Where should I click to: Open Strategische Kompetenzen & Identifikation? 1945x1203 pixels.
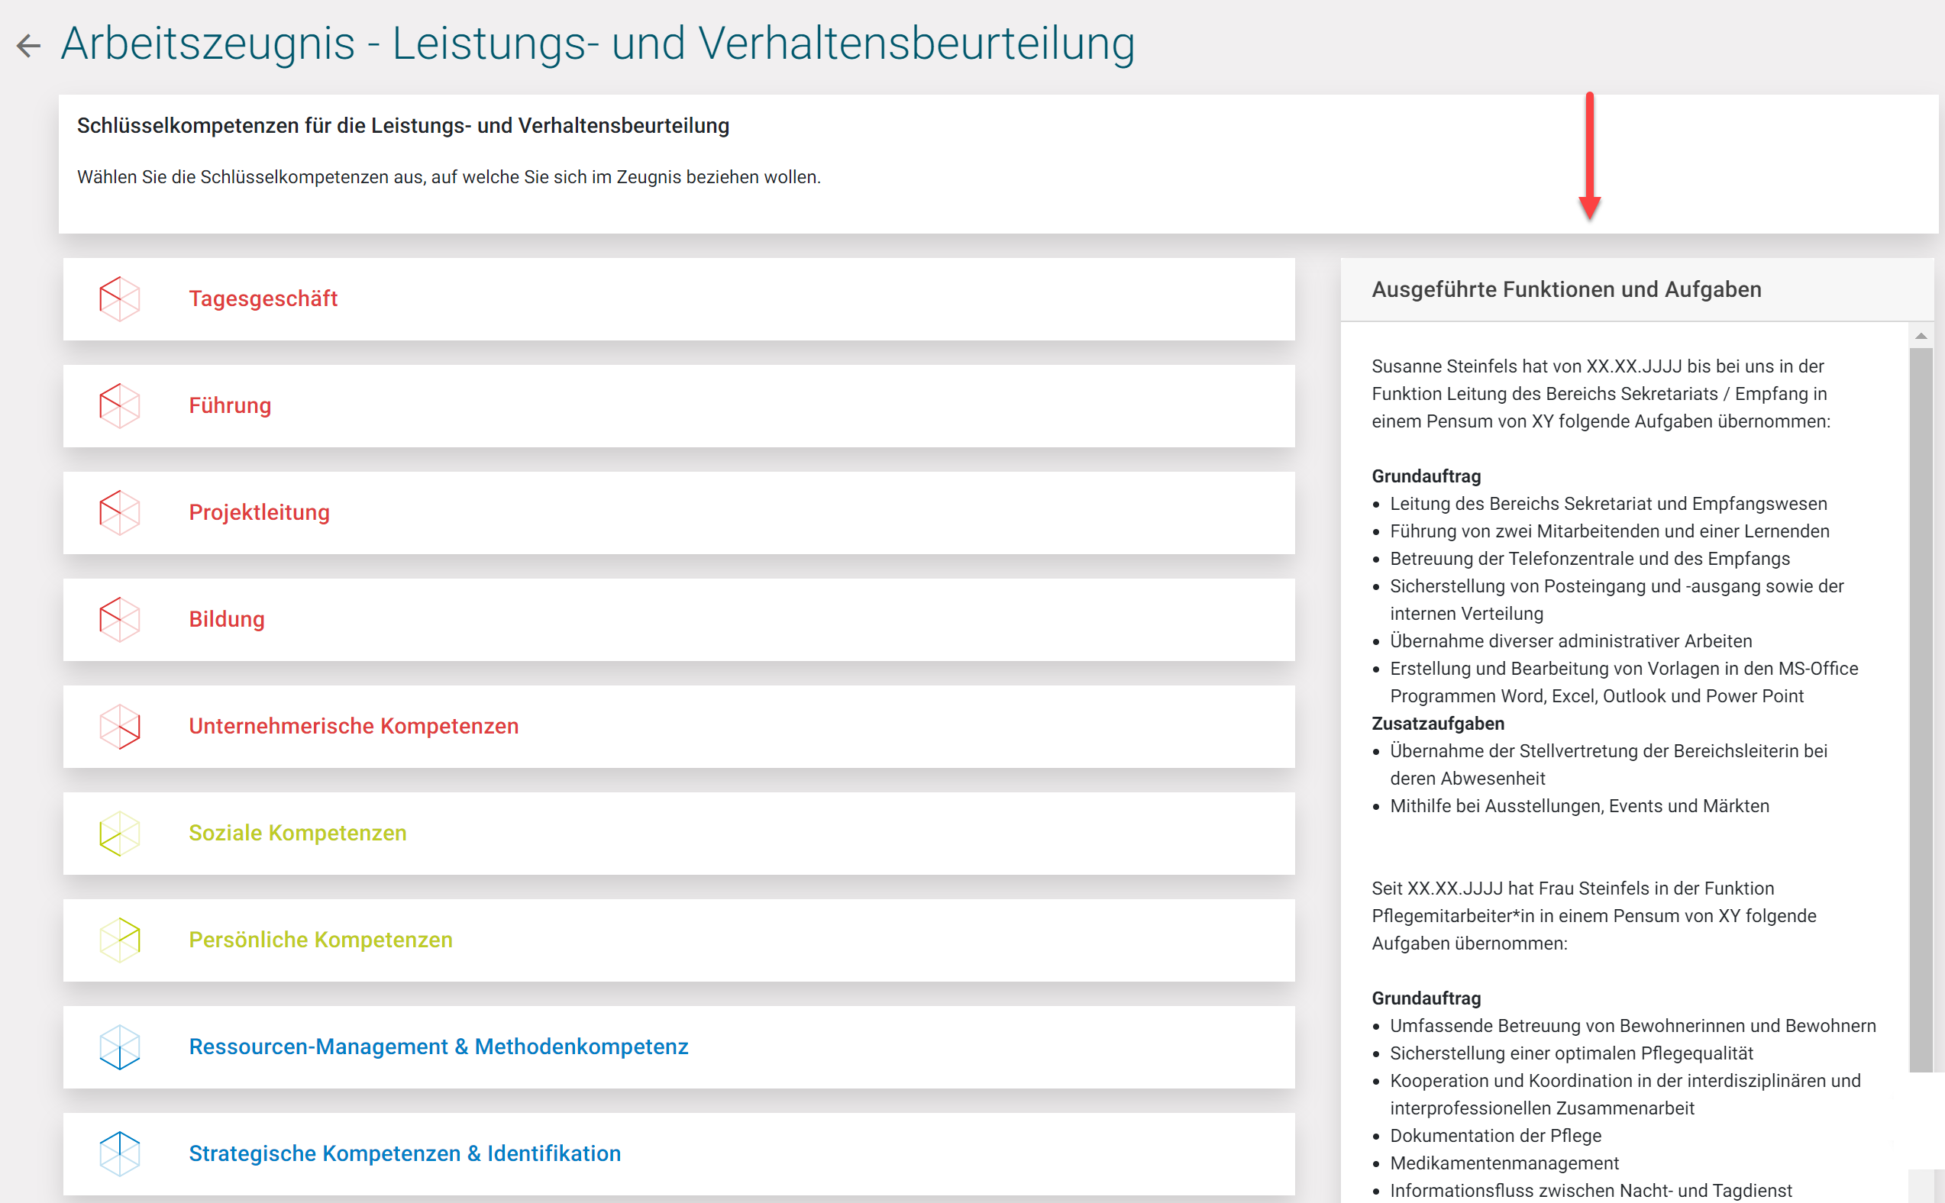click(404, 1153)
